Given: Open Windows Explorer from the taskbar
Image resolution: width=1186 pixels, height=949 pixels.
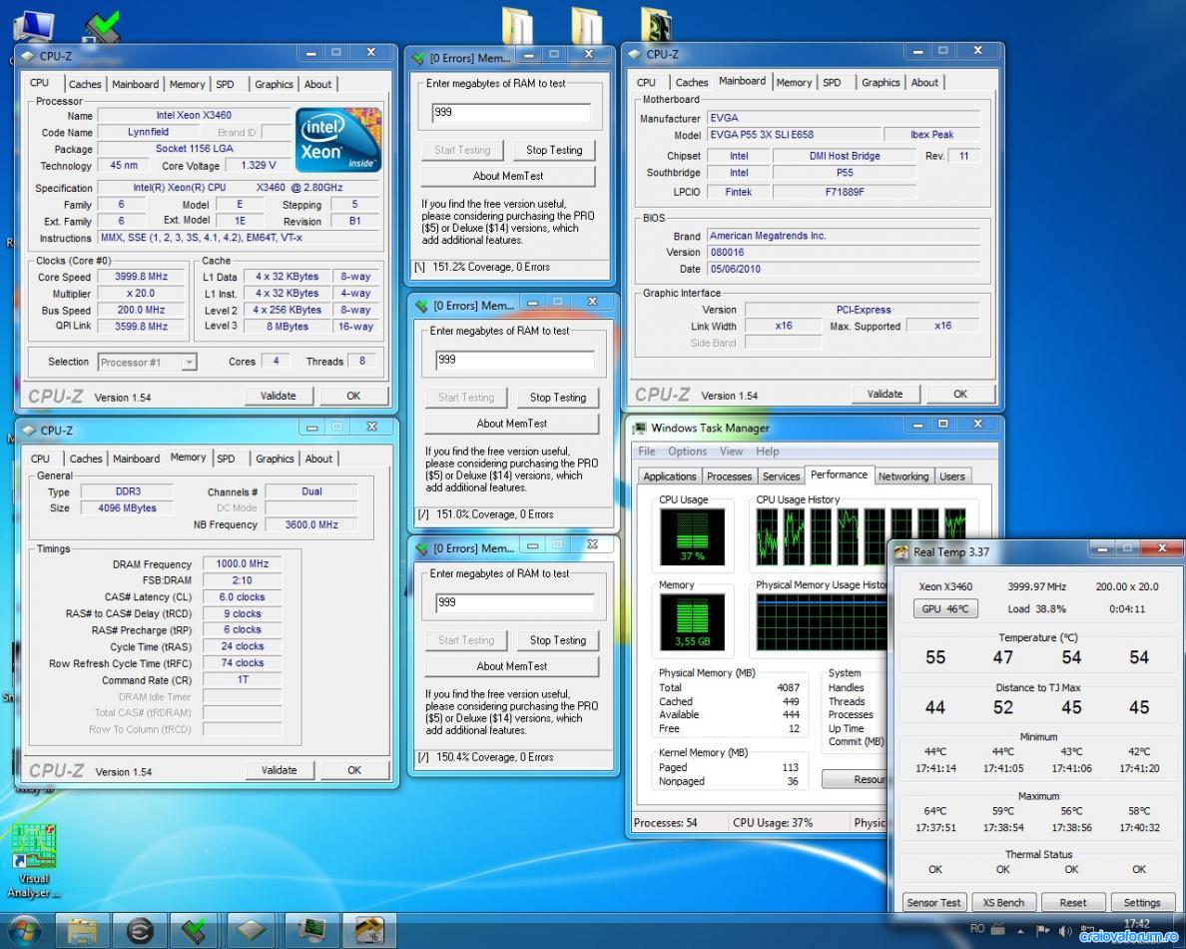Looking at the screenshot, I should (83, 930).
